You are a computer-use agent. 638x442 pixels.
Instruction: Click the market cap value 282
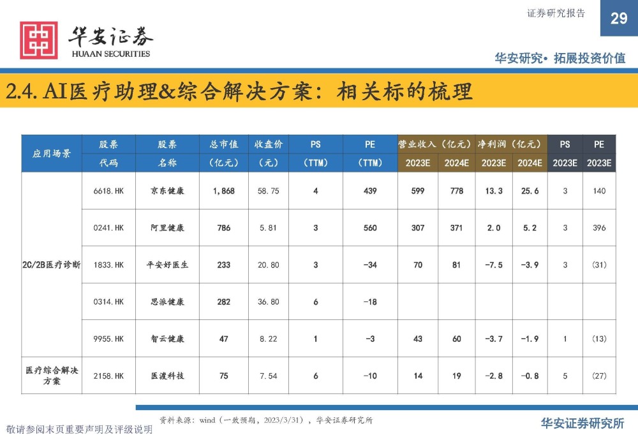[x=224, y=302]
